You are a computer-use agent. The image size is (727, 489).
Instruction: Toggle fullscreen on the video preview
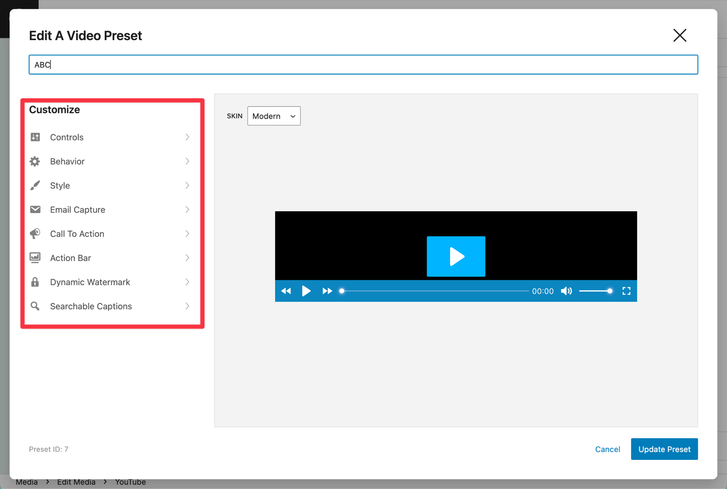(627, 291)
